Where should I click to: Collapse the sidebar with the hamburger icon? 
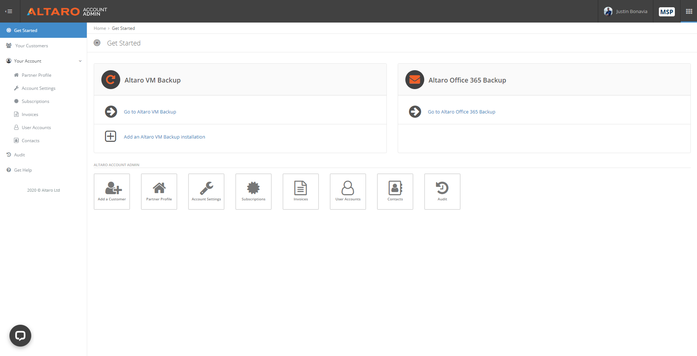tap(9, 11)
